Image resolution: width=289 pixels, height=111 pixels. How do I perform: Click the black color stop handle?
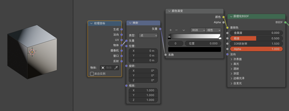169,38
